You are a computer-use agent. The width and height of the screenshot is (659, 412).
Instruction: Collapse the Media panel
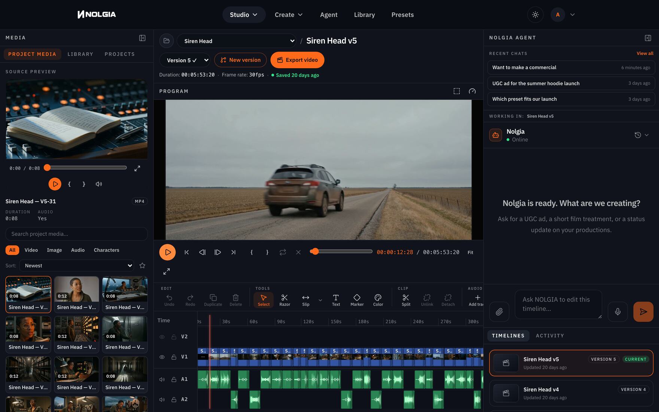pos(142,38)
